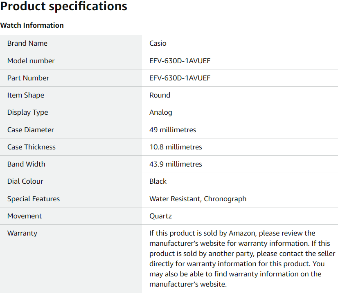The image size is (338, 296).
Task: Select the Case Thickness label
Action: [x=31, y=147]
